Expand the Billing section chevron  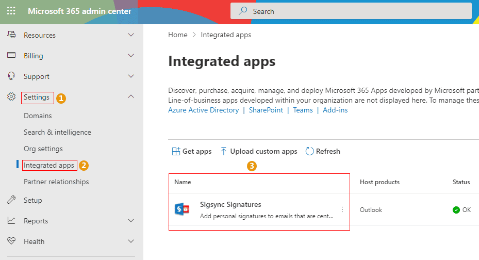[x=130, y=56]
